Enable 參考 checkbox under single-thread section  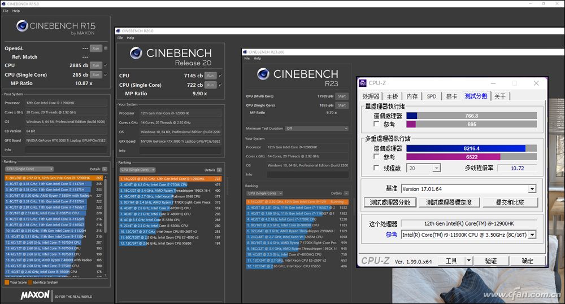tap(376, 124)
